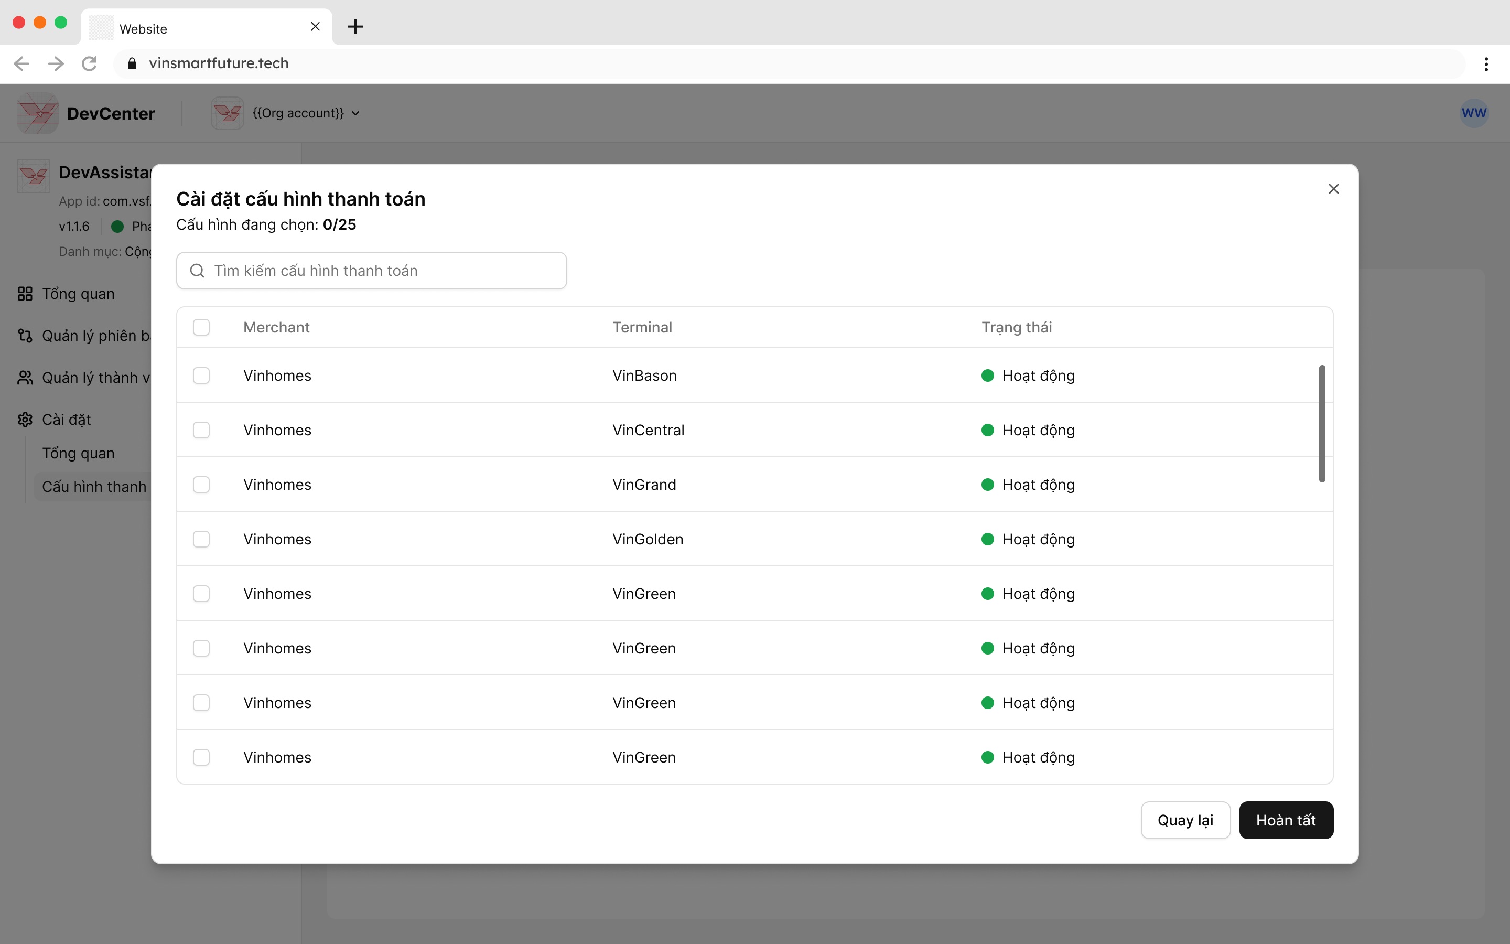The width and height of the screenshot is (1510, 944).
Task: Focus the Tìm kiếm cấu hình thanh toán field
Action: (x=371, y=270)
